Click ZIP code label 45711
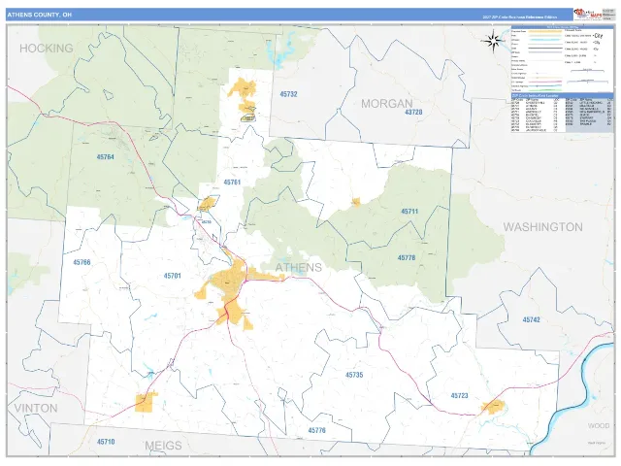Viewport: 621px width, 466px height. [x=409, y=212]
